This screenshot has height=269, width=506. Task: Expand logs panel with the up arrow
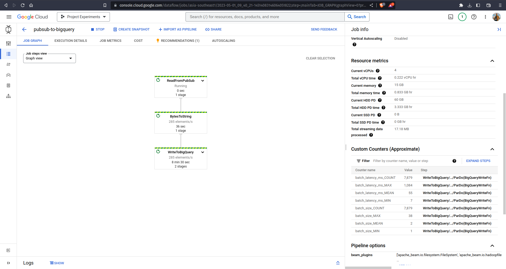338,263
